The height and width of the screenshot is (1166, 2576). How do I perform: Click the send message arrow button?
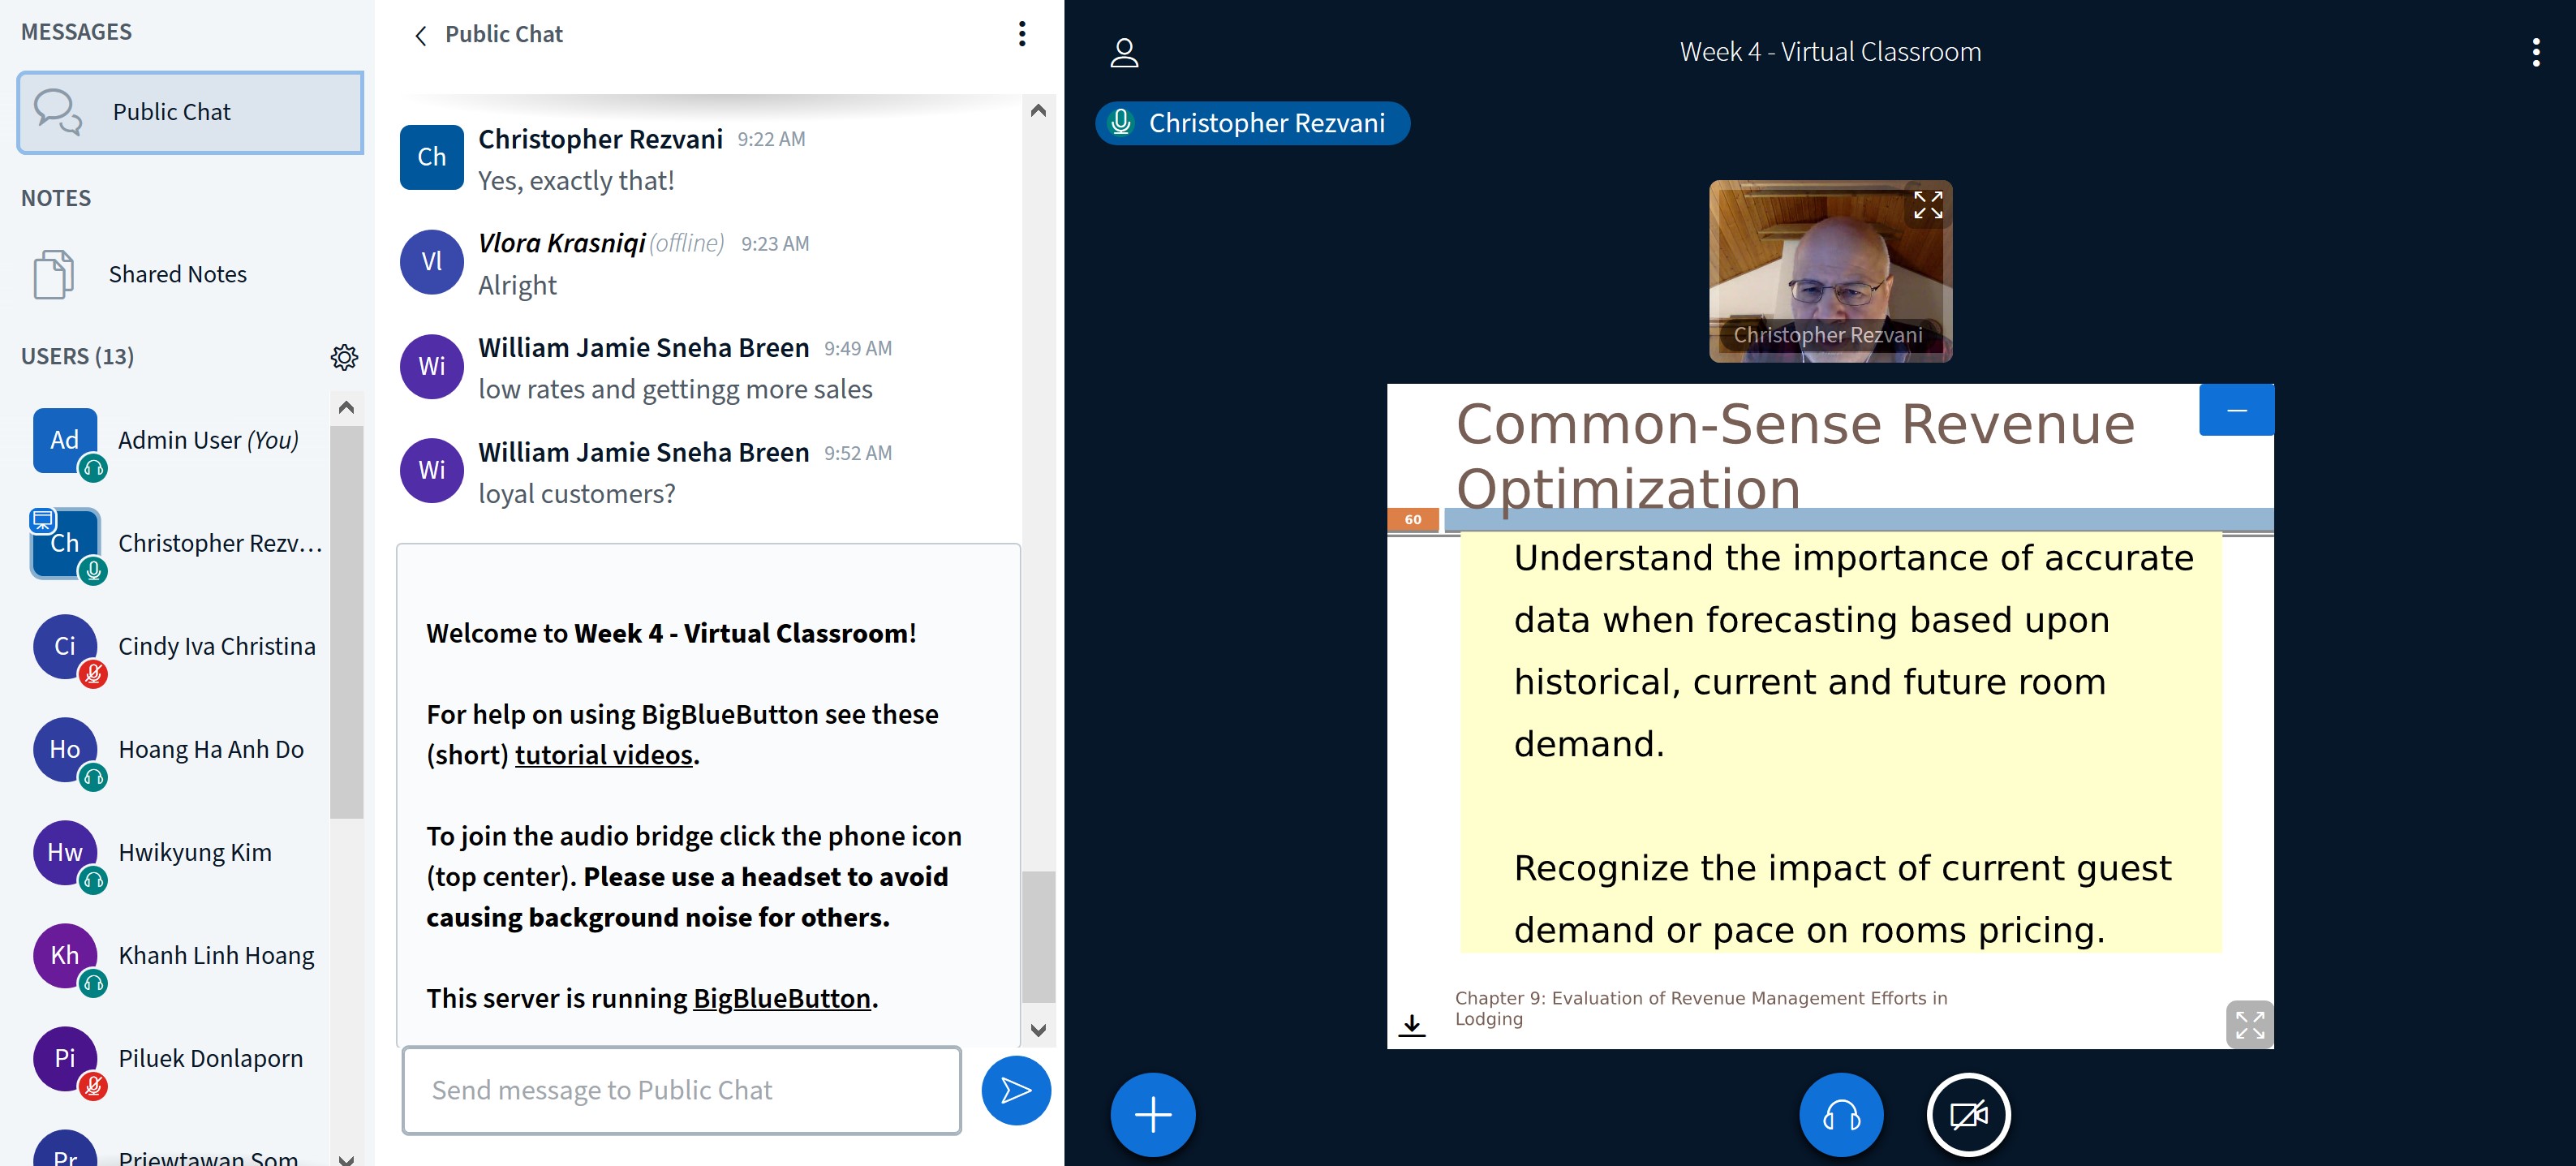(x=1015, y=1090)
